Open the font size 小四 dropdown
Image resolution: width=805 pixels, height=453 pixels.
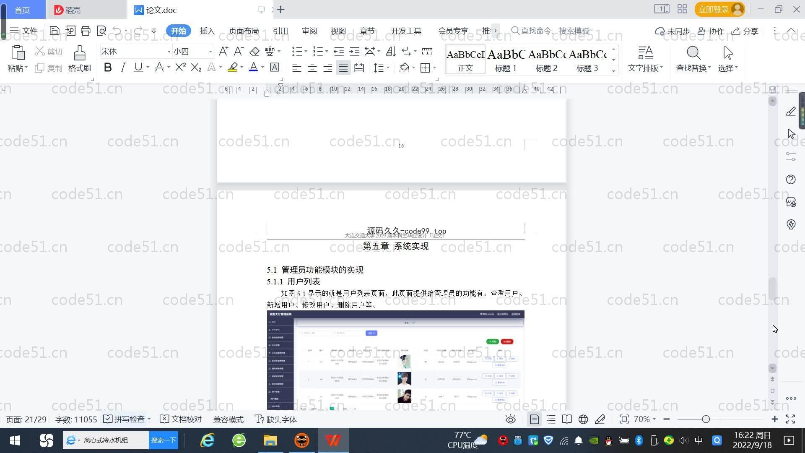pyautogui.click(x=210, y=51)
